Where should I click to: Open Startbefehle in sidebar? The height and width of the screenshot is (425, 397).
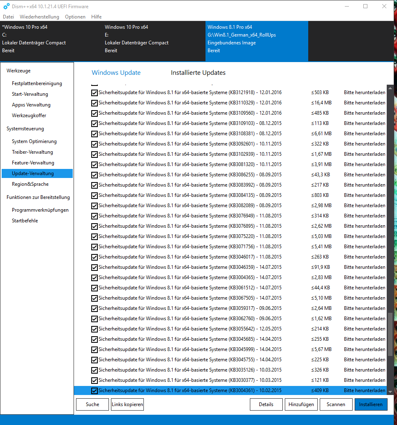point(25,221)
